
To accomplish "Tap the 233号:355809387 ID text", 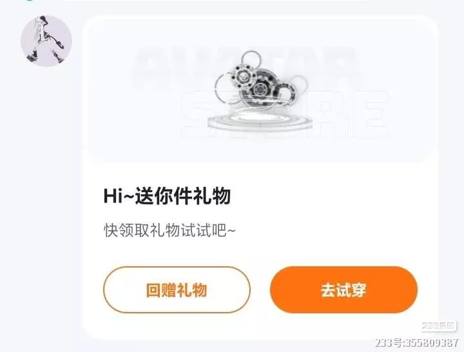I will point(417,343).
